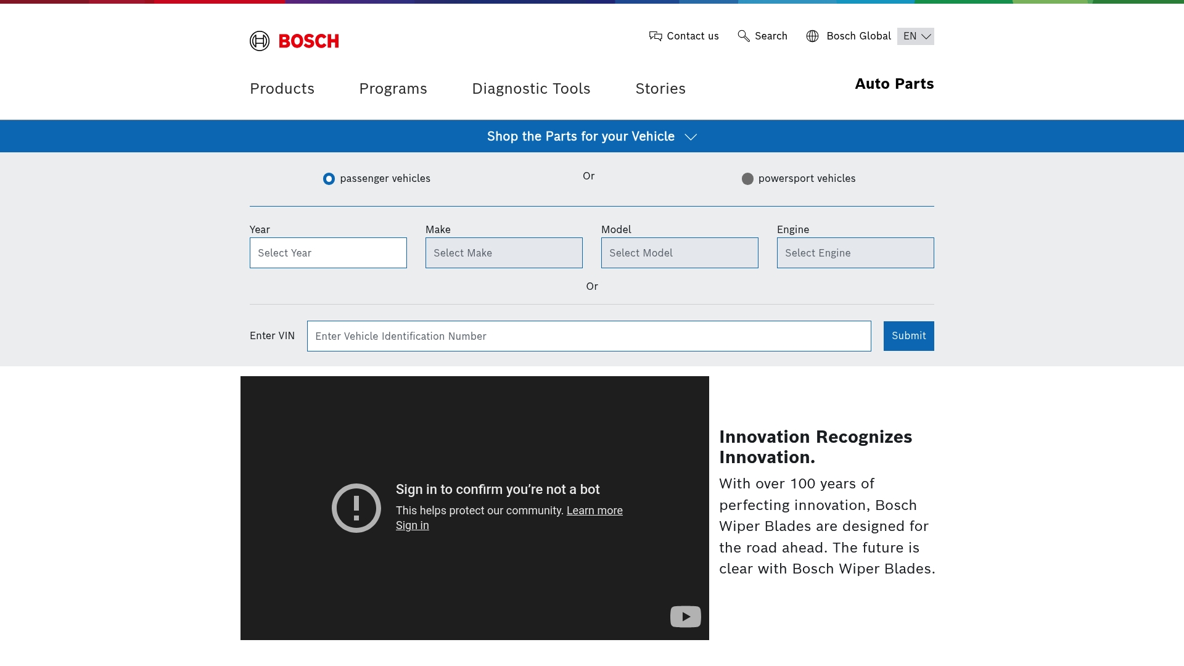Click the Auto Parts heading link

click(894, 84)
